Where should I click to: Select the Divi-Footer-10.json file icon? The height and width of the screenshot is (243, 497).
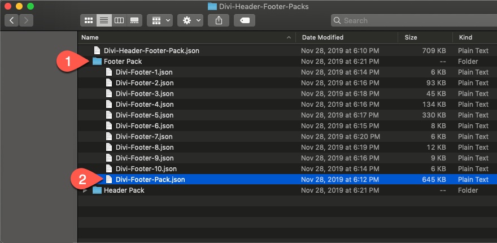pyautogui.click(x=108, y=169)
